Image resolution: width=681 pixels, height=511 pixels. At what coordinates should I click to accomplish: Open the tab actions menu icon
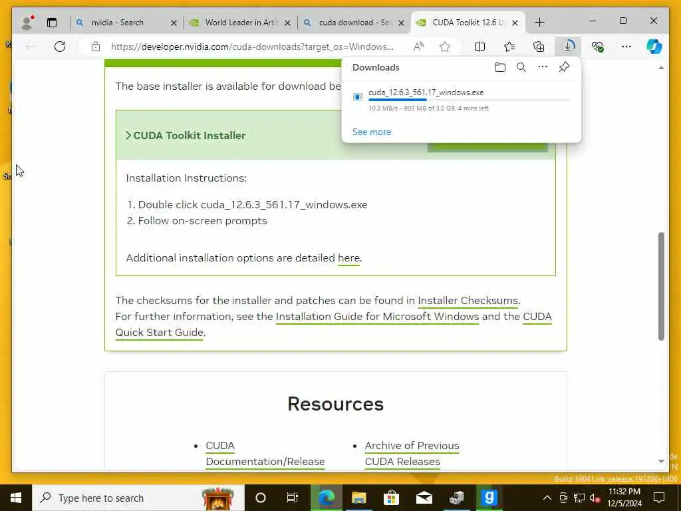(52, 23)
